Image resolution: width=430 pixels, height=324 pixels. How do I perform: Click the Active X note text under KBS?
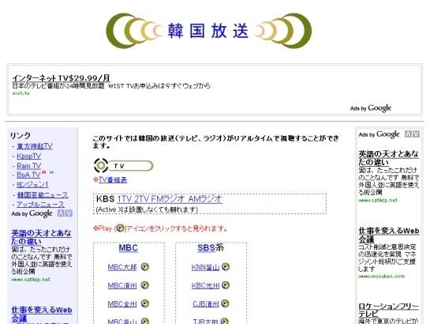[147, 209]
